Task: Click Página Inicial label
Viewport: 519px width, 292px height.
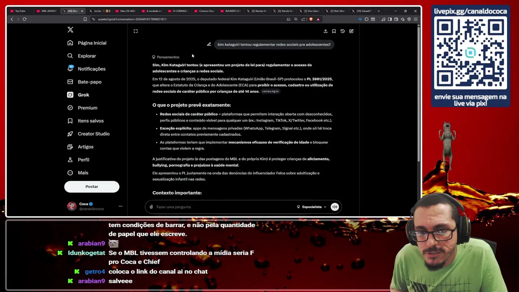Action: pyautogui.click(x=92, y=43)
